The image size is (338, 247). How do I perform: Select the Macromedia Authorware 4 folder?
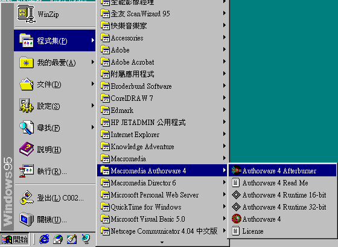[163, 171]
